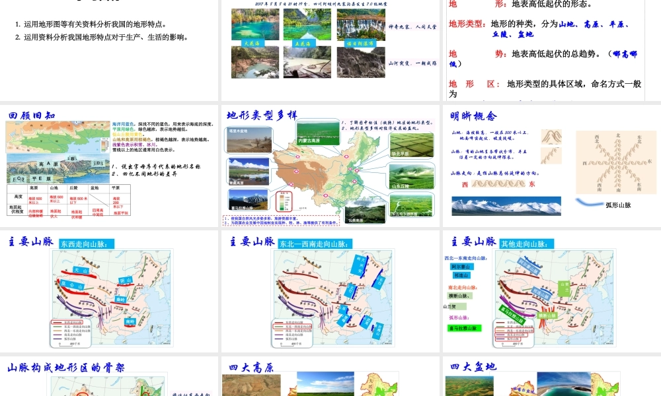Click the dashed-border summary box under the China map

click(x=281, y=220)
